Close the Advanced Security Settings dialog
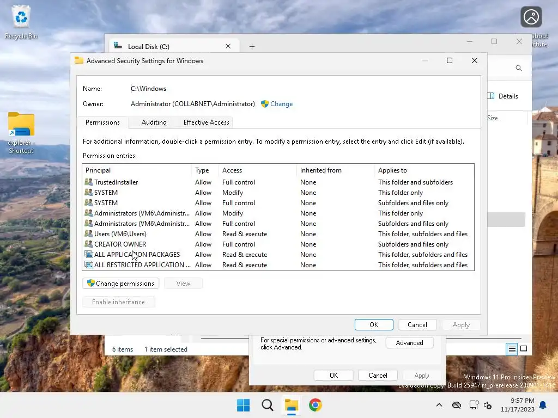This screenshot has height=418, width=558. pos(475,60)
